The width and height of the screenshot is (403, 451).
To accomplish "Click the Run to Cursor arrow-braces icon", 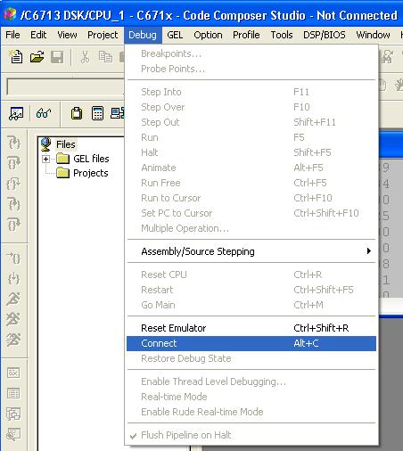I will pyautogui.click(x=13, y=258).
